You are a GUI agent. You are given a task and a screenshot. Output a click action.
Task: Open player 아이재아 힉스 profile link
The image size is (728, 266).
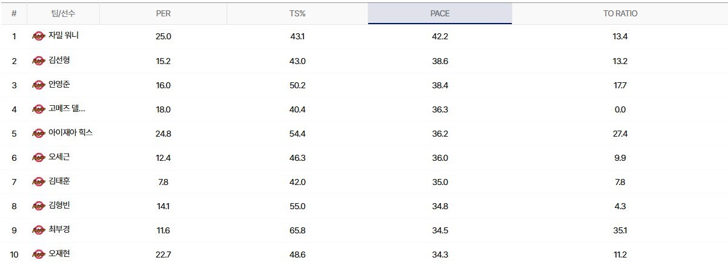click(x=70, y=132)
